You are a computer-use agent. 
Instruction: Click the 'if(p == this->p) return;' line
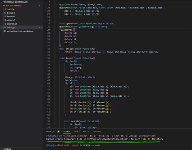[80, 77]
